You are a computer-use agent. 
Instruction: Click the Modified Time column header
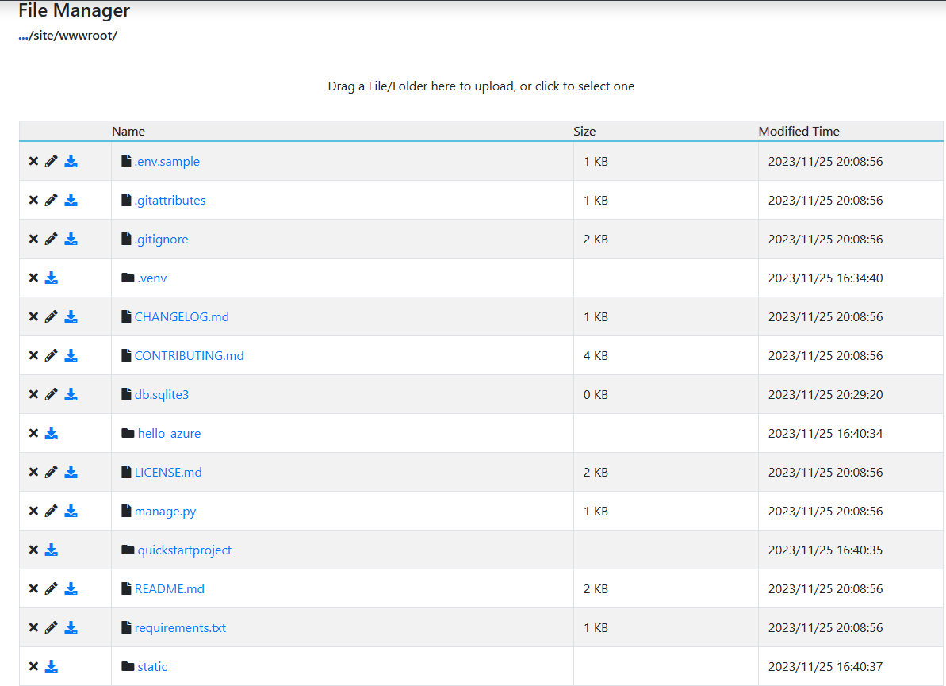[x=799, y=131]
